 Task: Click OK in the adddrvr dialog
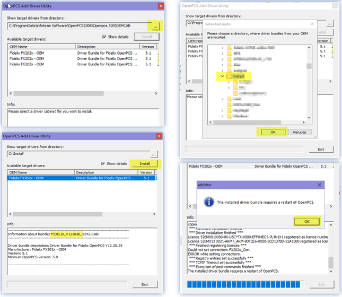point(307,222)
